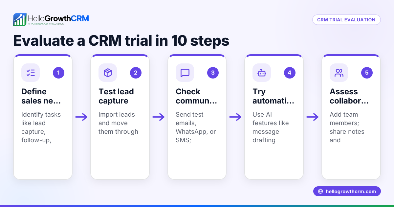The height and width of the screenshot is (207, 394).
Task: Click the HelloGrowthCRM bar chart logo icon
Action: coord(20,20)
